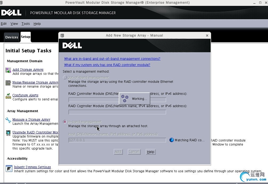Select the In-band management radio button

click(65, 122)
